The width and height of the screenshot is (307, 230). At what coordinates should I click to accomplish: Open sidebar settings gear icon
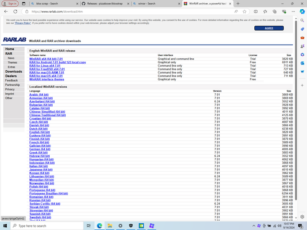click(x=302, y=217)
